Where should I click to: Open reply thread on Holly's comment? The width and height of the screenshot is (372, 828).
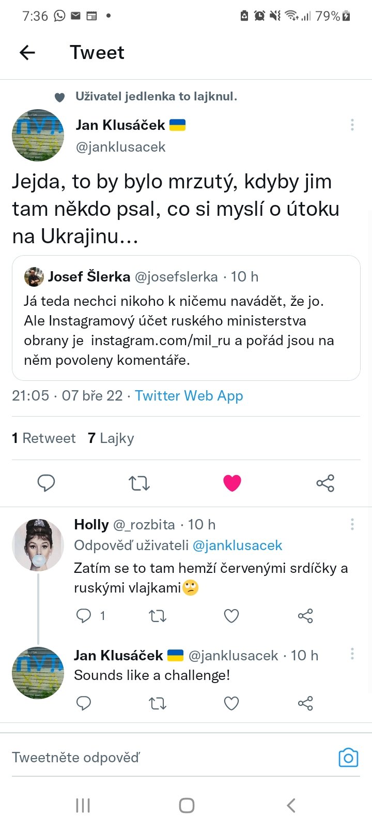[x=84, y=616]
